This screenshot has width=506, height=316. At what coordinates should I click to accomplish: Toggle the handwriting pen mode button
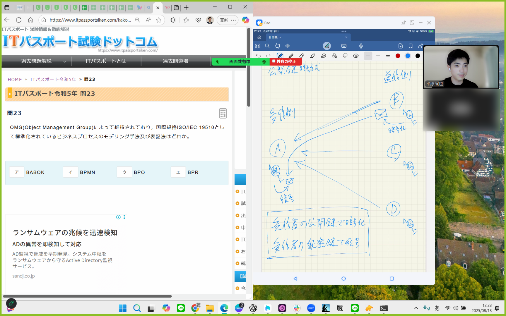[327, 46]
